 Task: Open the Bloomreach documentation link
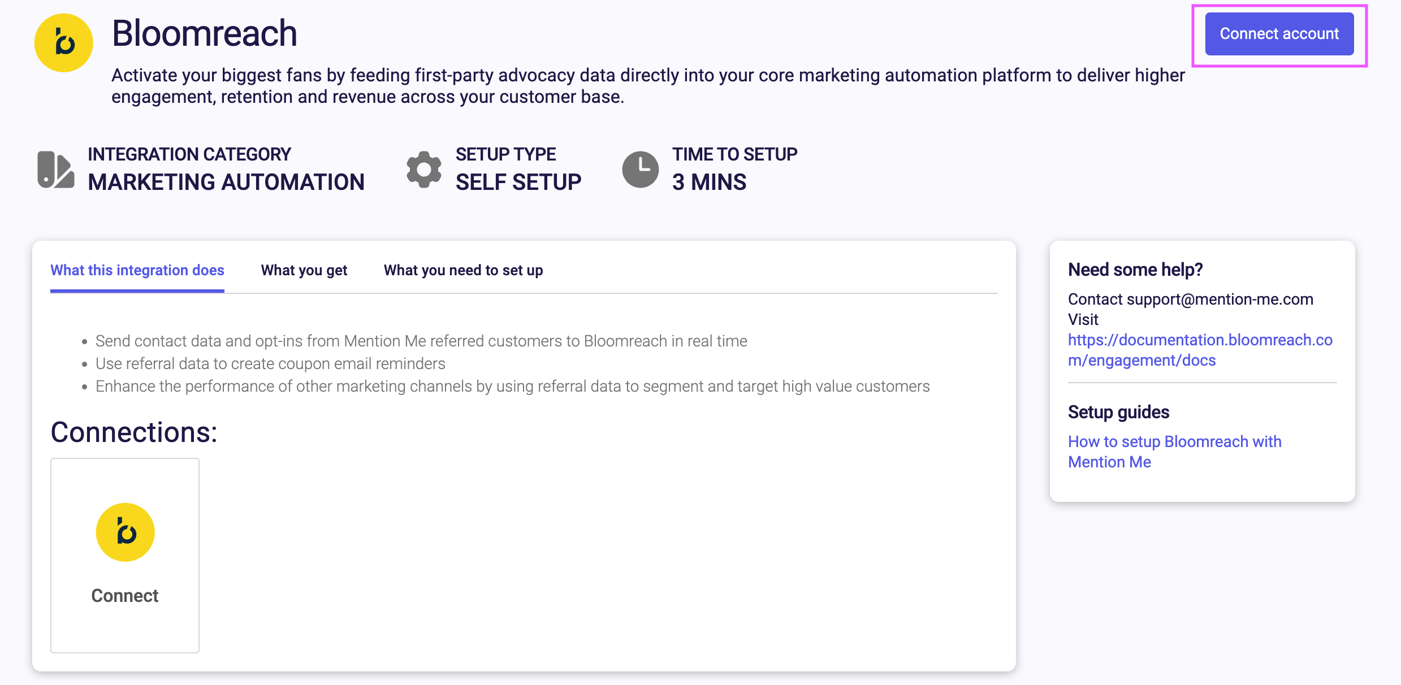pos(1200,350)
